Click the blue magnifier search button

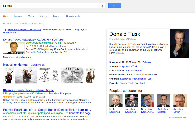[x=114, y=6]
